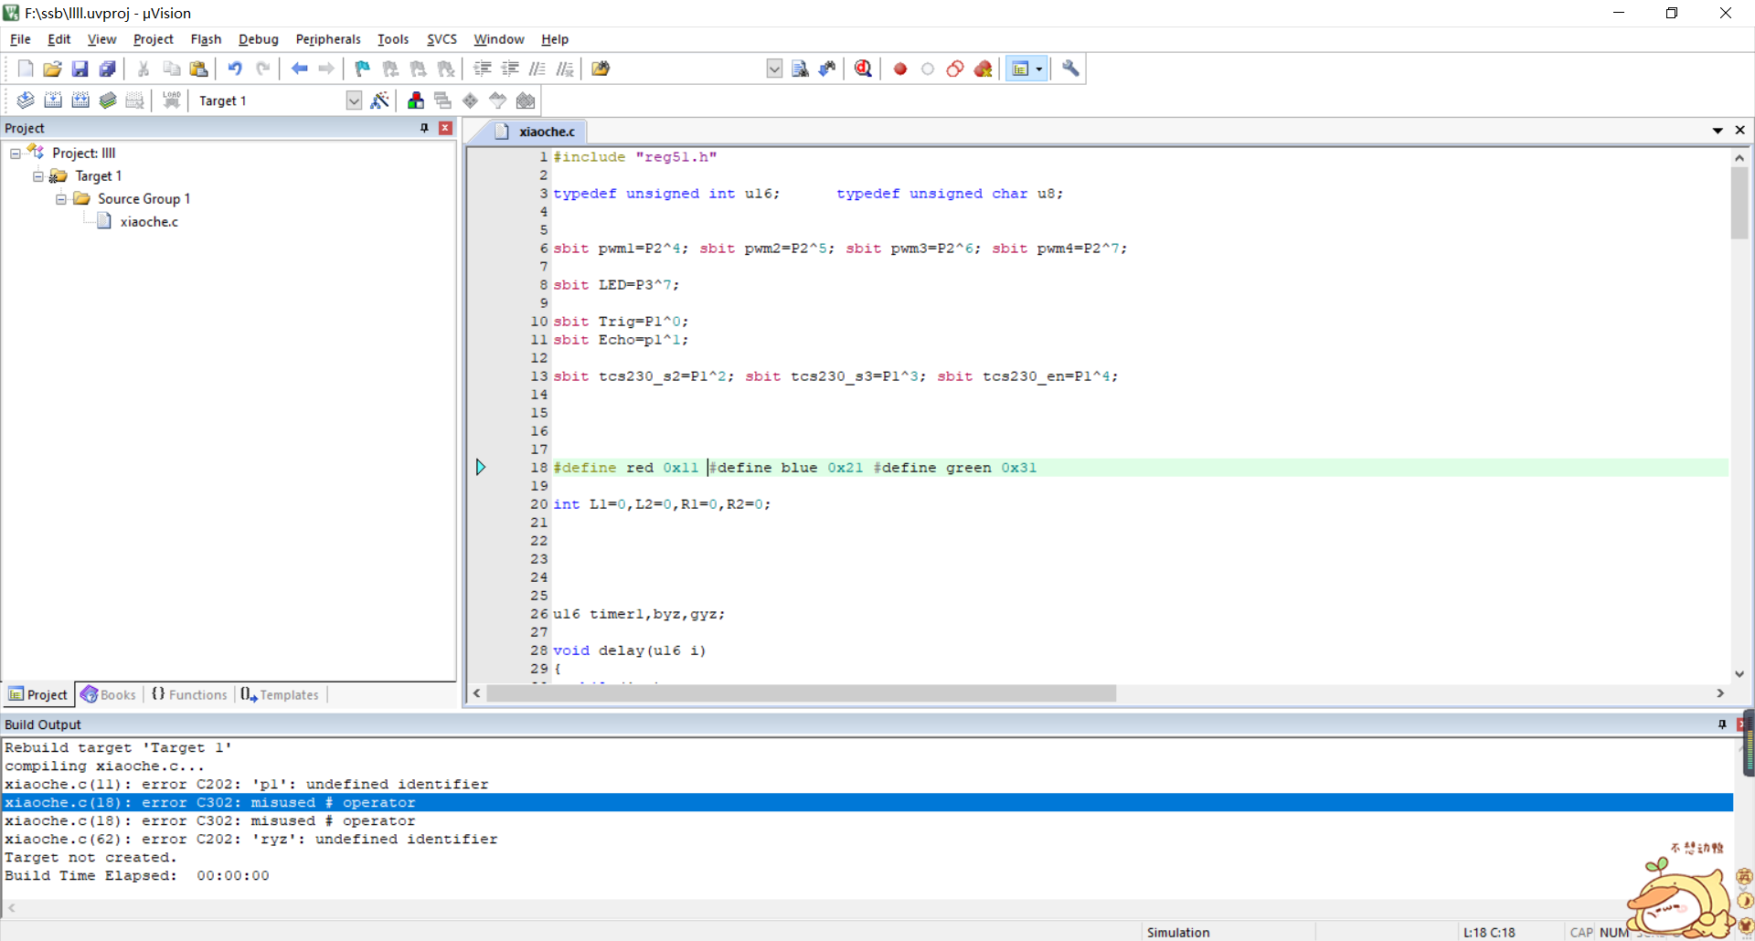Image resolution: width=1755 pixels, height=941 pixels.
Task: Click the Tools menu
Action: [x=393, y=39]
